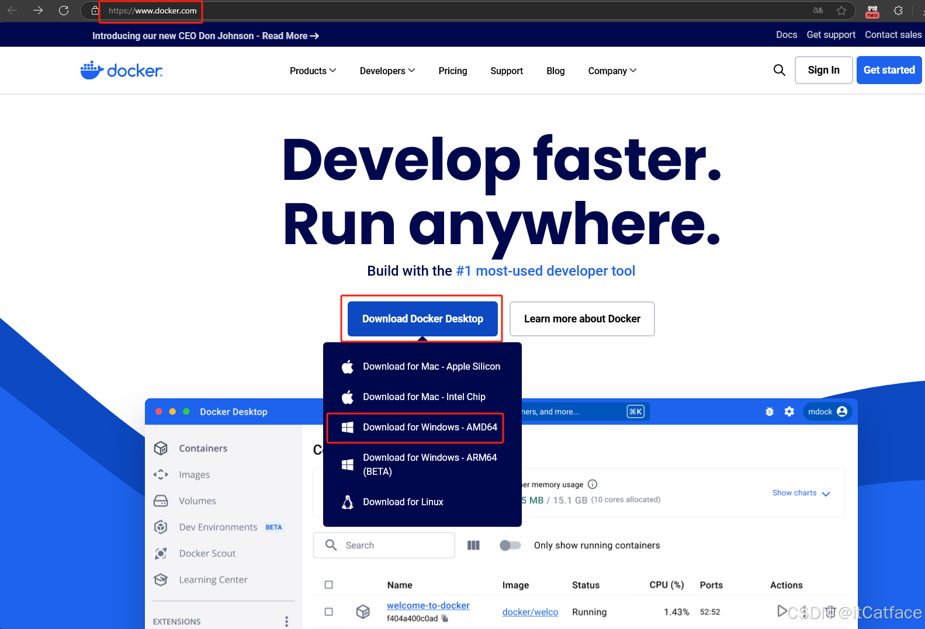Click the lock site-info icon in the address bar
The width and height of the screenshot is (925, 629).
tap(95, 11)
